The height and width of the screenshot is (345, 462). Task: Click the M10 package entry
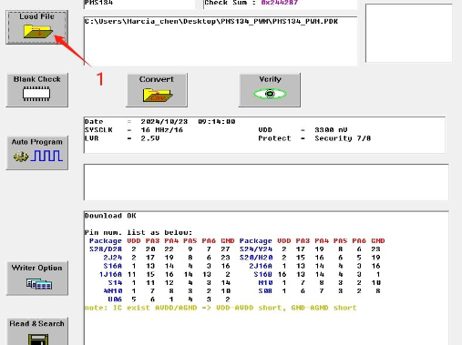pos(265,283)
